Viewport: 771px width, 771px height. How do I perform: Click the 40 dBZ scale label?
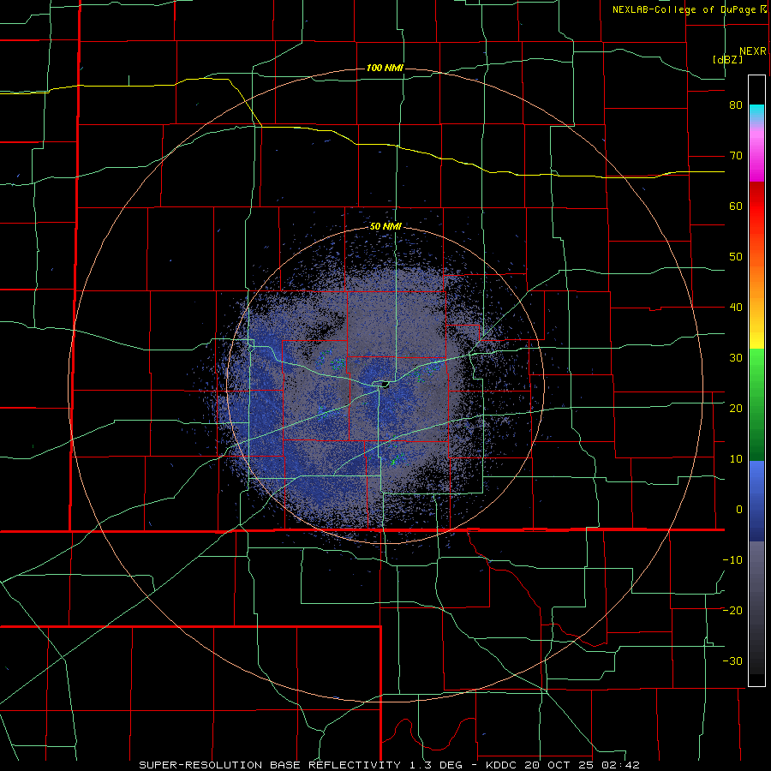pos(736,308)
